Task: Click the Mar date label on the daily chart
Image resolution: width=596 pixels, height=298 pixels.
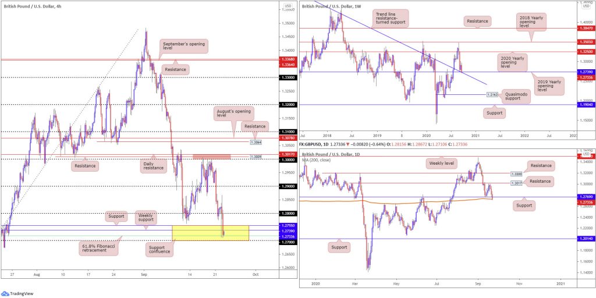Action: tap(356, 283)
